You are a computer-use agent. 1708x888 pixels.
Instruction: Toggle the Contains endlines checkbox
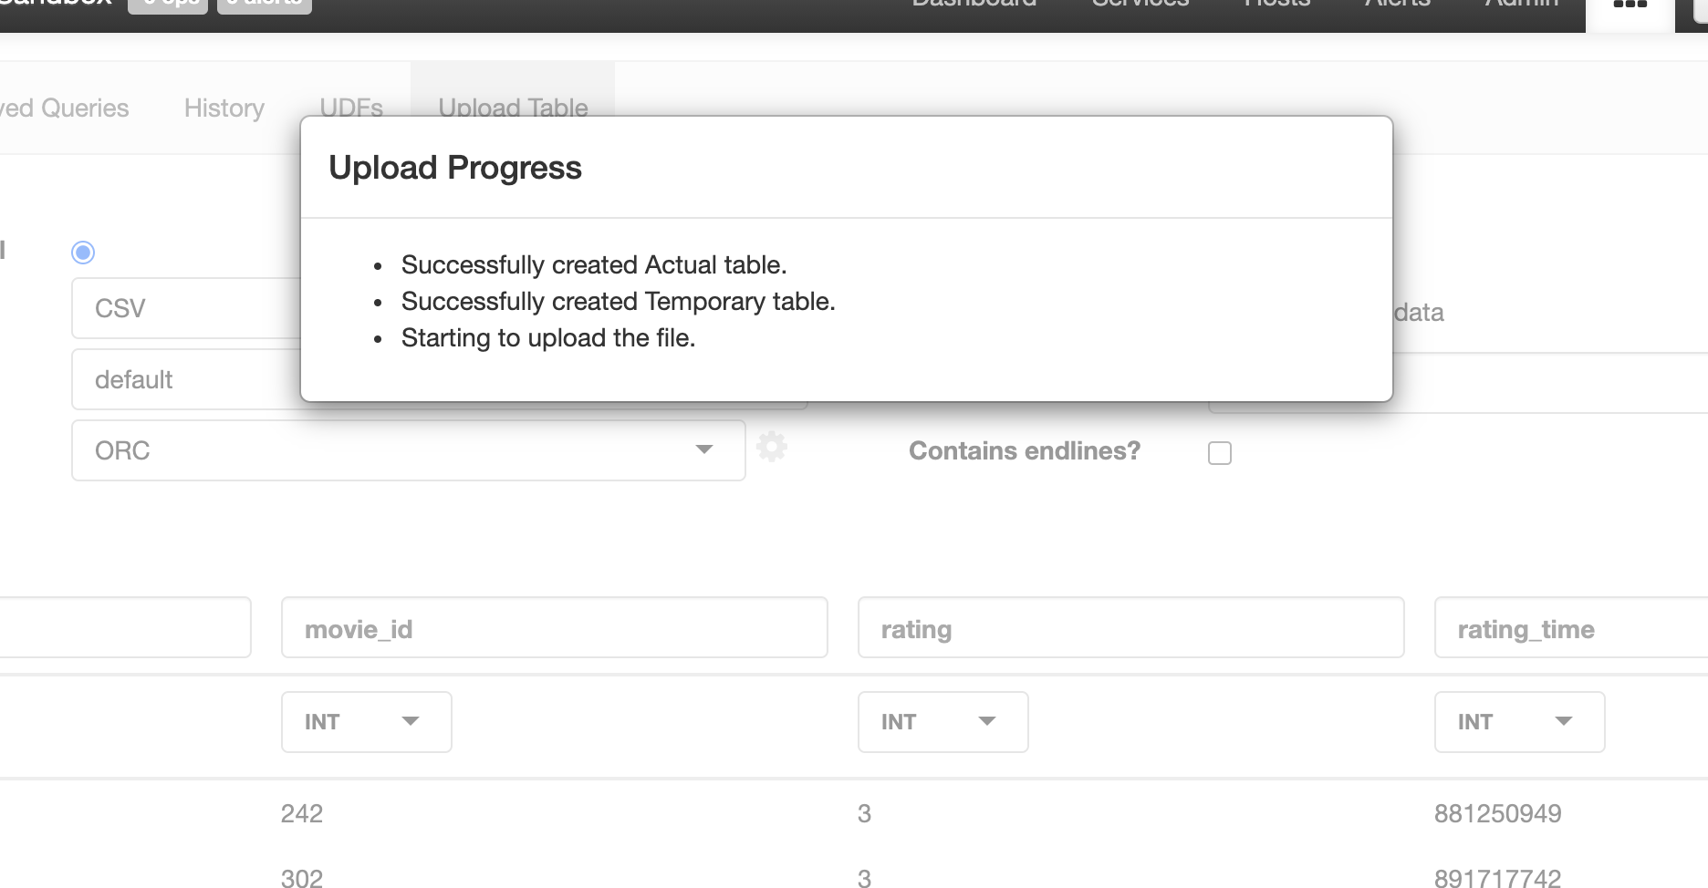tap(1220, 453)
